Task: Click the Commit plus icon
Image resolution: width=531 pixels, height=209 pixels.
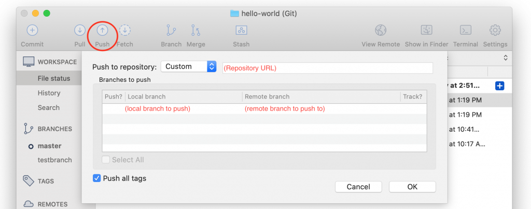Action: tap(32, 30)
